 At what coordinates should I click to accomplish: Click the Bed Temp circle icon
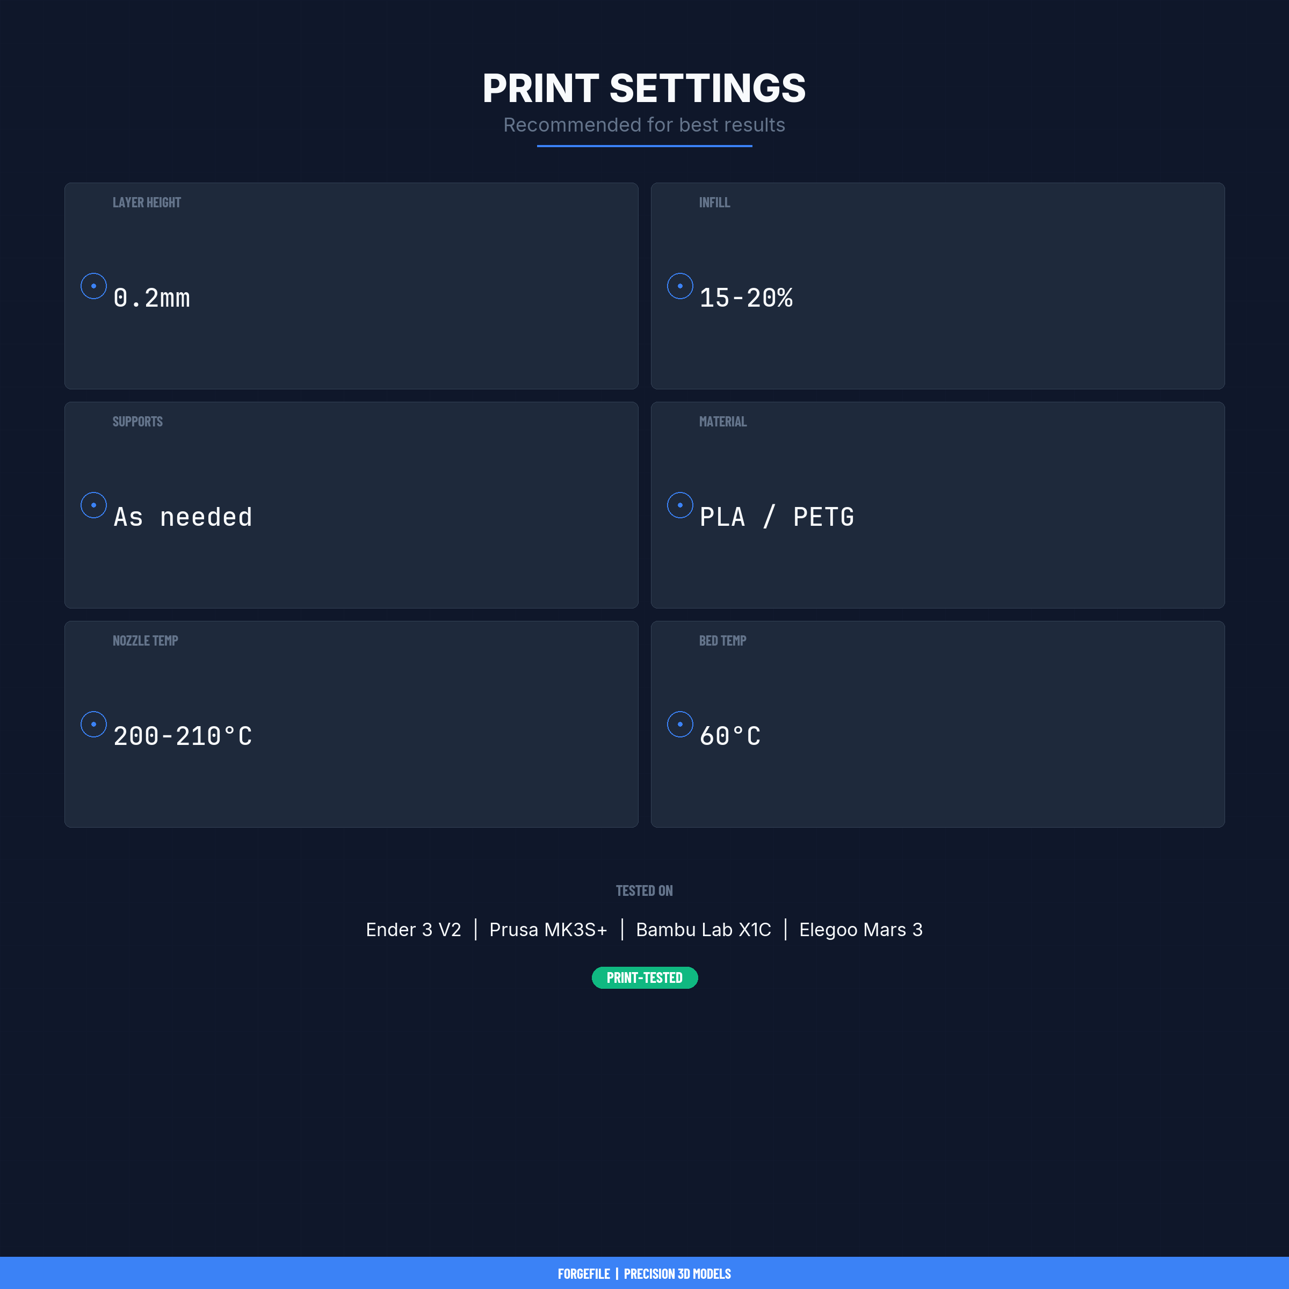click(680, 725)
